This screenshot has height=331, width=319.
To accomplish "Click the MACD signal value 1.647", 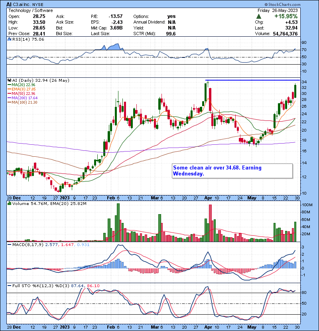I will click(67, 245).
